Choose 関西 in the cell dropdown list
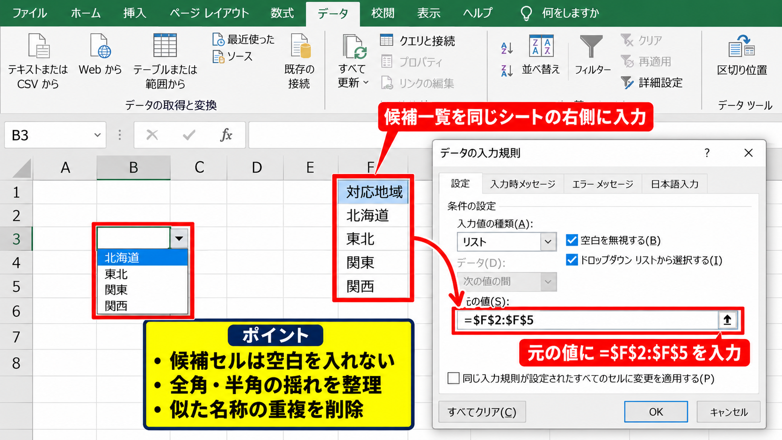This screenshot has width=782, height=440. tap(143, 306)
